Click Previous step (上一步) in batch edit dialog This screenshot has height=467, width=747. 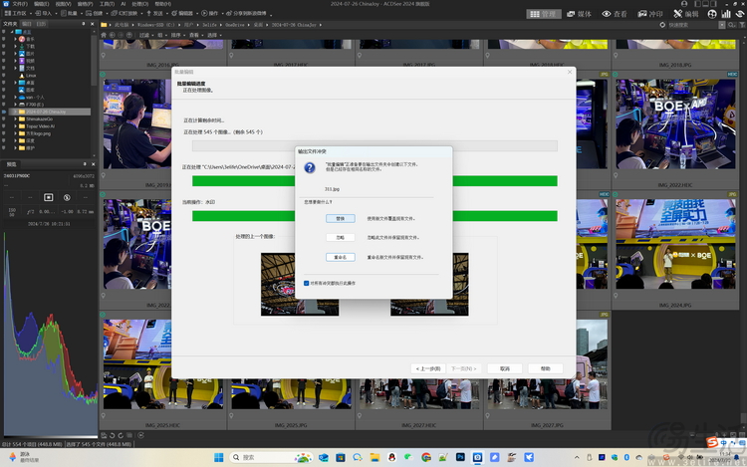tap(428, 368)
